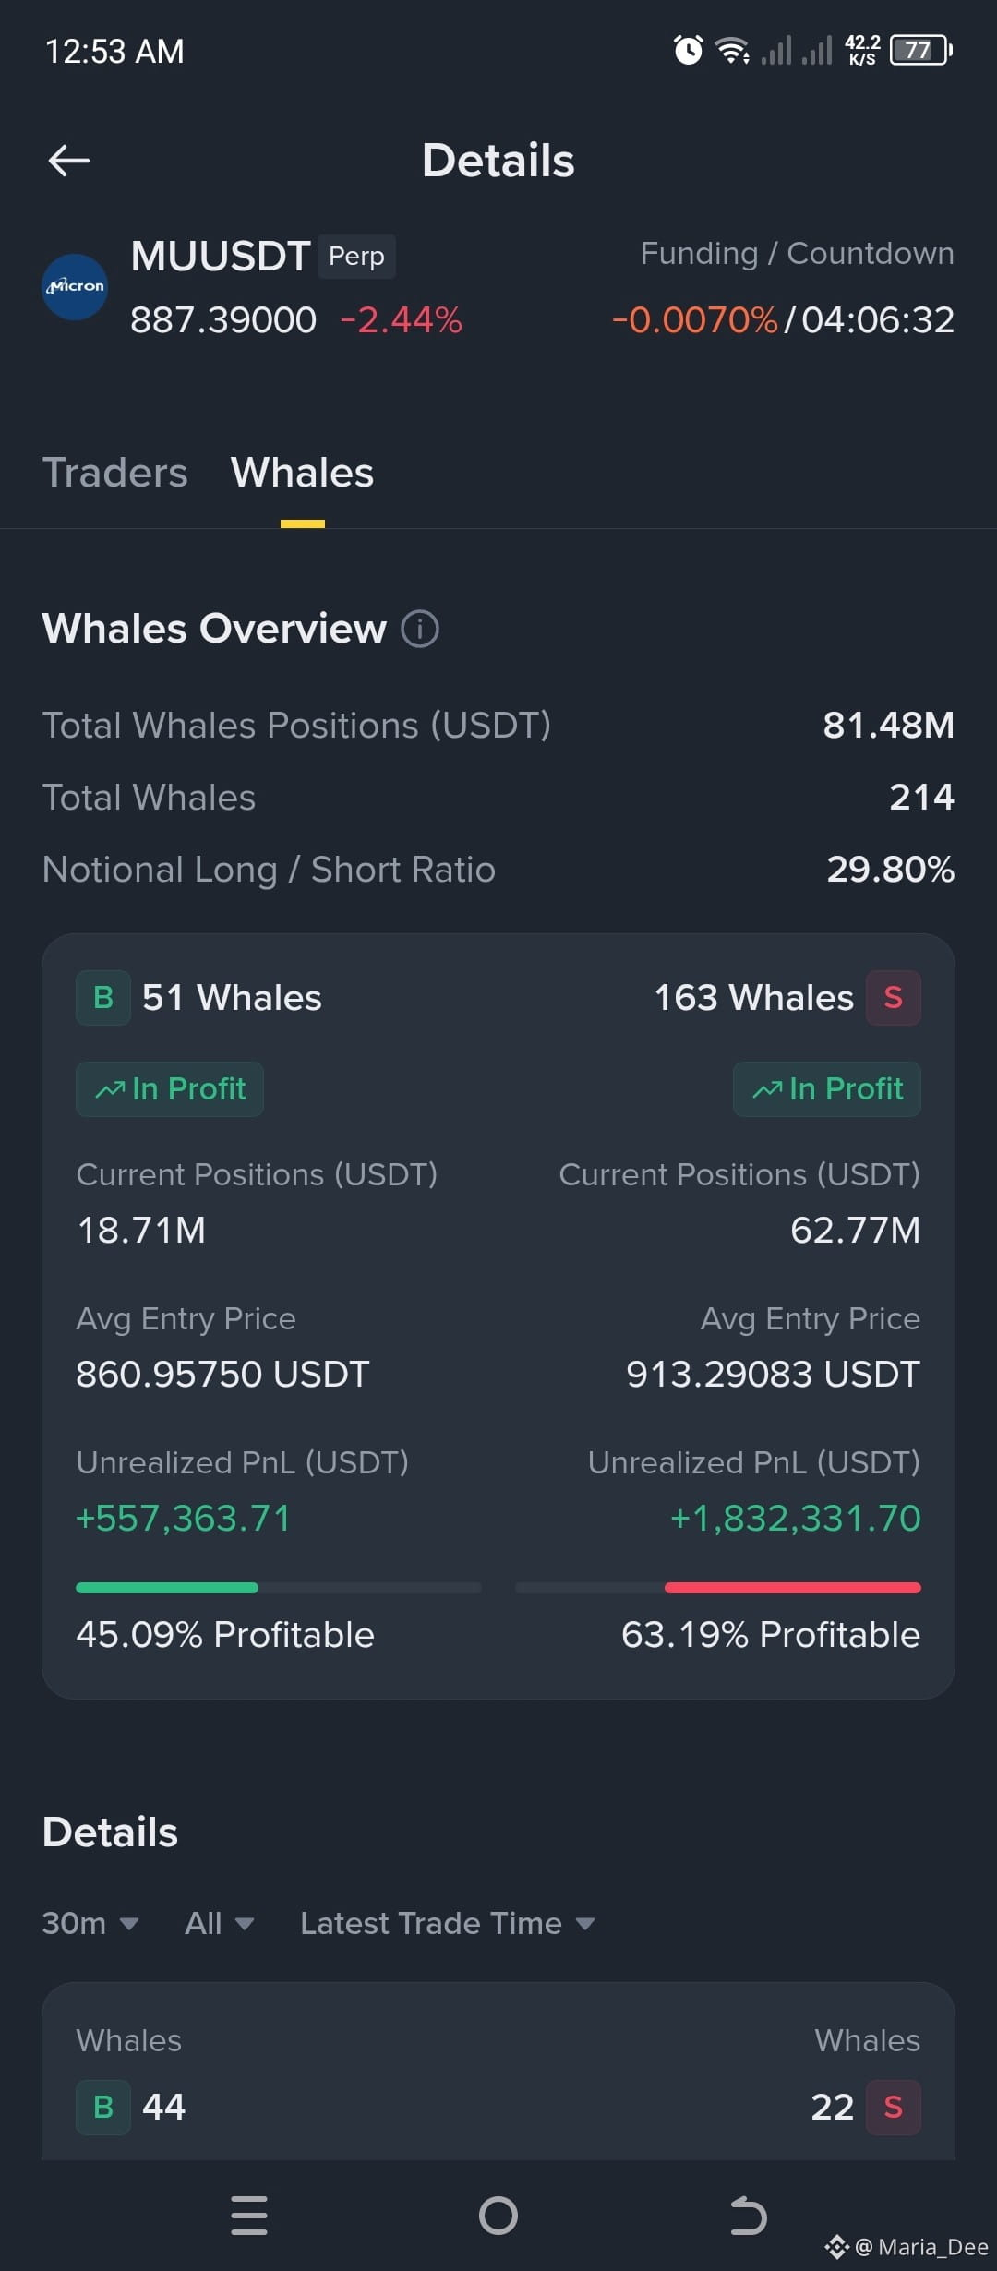
Task: Expand the Latest Trade Time sort dropdown
Action: [x=448, y=1924]
